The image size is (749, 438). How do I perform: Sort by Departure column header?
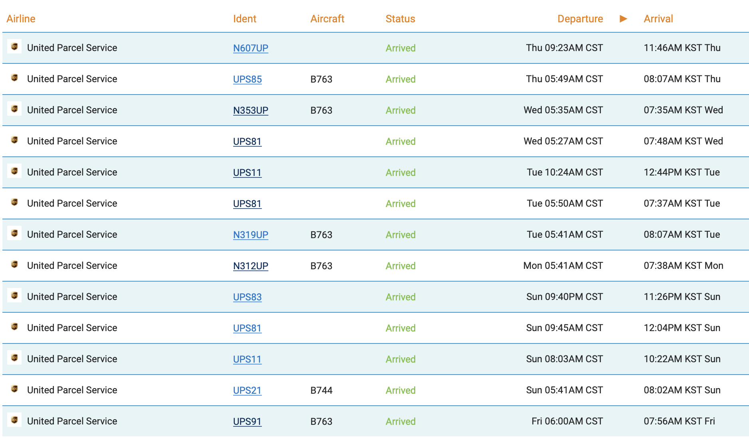tap(580, 19)
